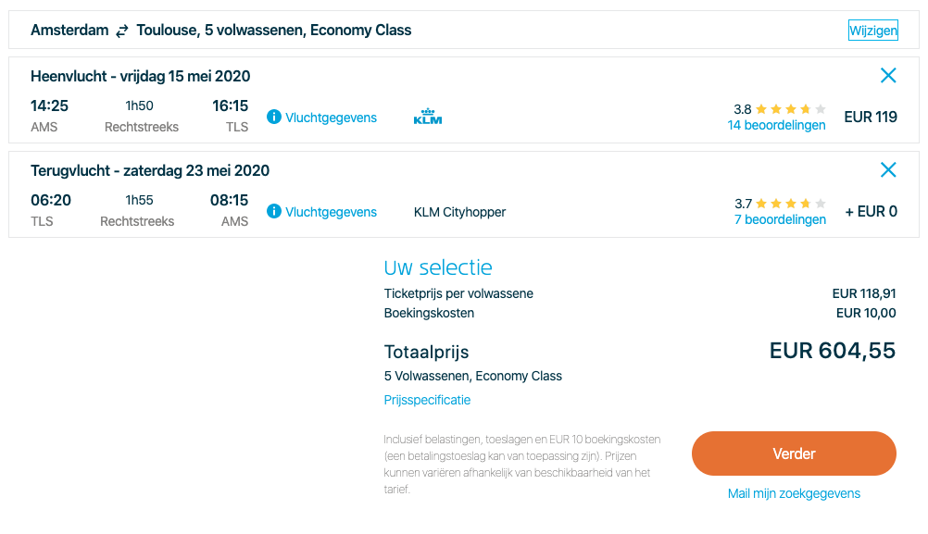Screen dimensions: 928x534
Task: Click the outbound flight star rating
Action: tap(790, 109)
